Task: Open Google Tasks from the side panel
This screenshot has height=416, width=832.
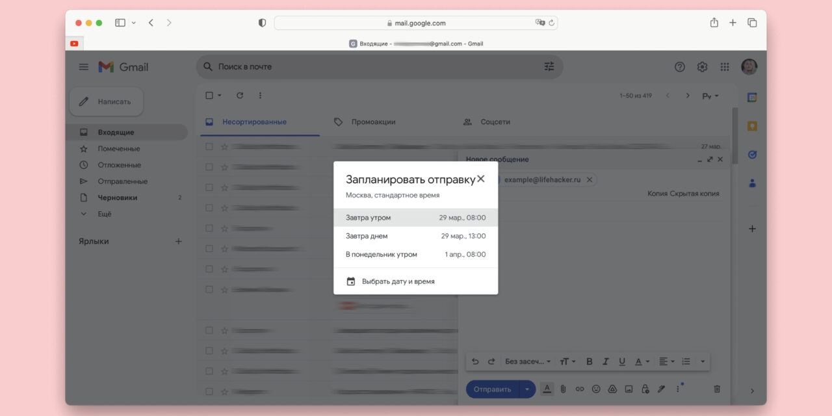Action: (x=751, y=155)
